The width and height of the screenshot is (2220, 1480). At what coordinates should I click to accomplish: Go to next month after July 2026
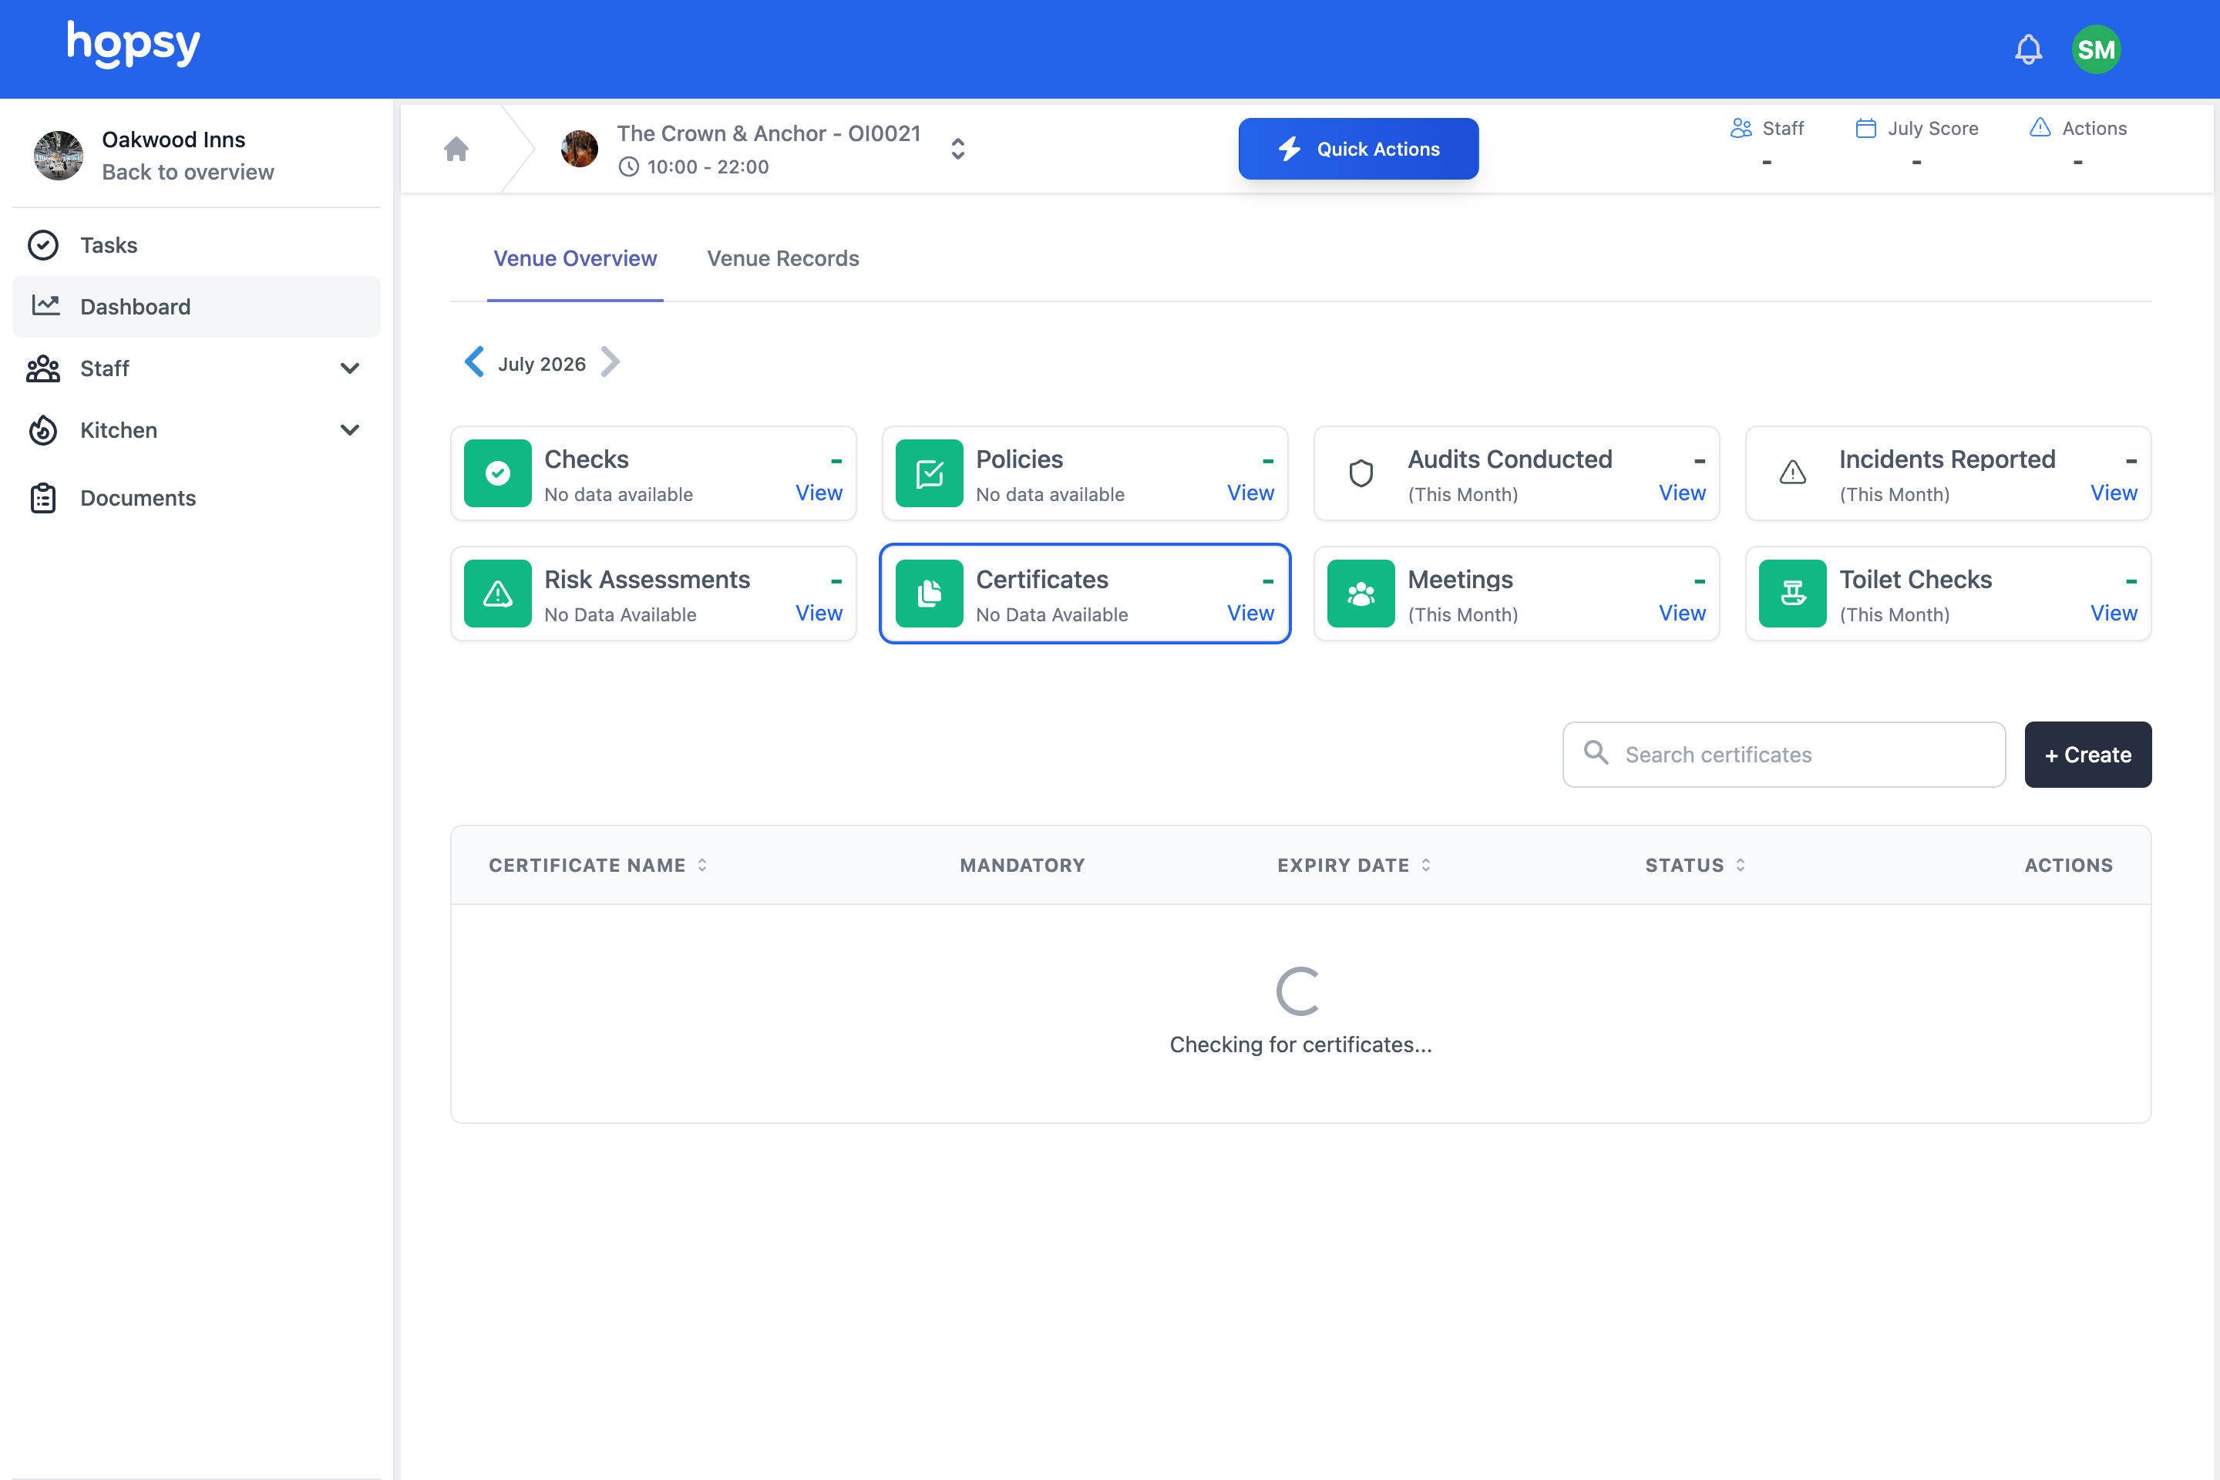point(610,362)
